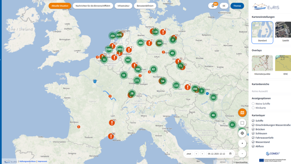The image size is (291, 164).
Task: Open the notifications bell
Action: [213, 6]
